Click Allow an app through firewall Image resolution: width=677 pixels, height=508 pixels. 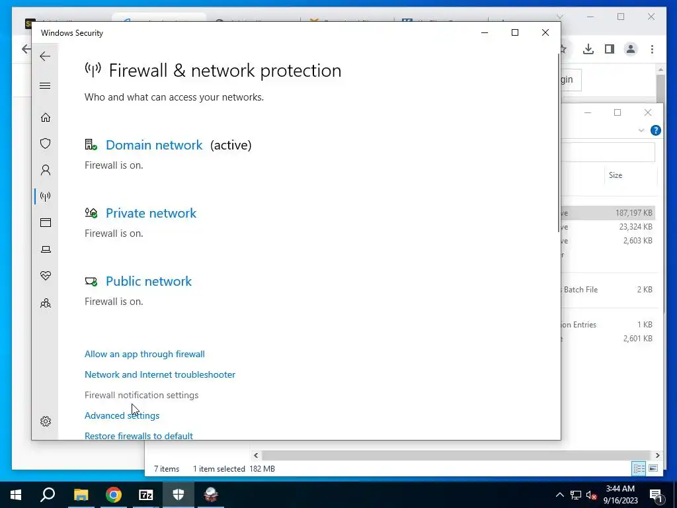coord(145,355)
